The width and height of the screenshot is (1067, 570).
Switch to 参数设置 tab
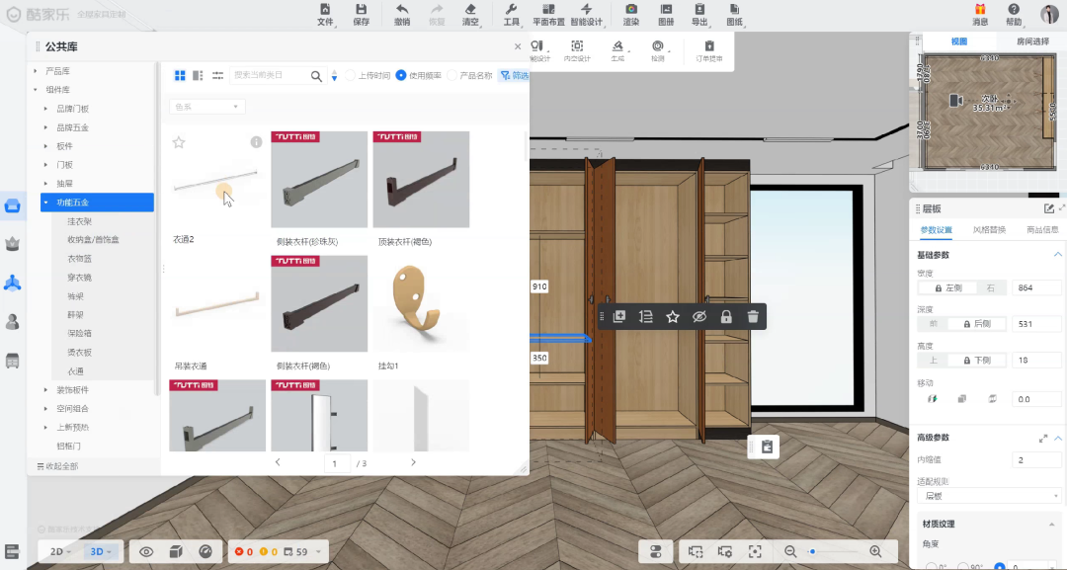tap(936, 230)
